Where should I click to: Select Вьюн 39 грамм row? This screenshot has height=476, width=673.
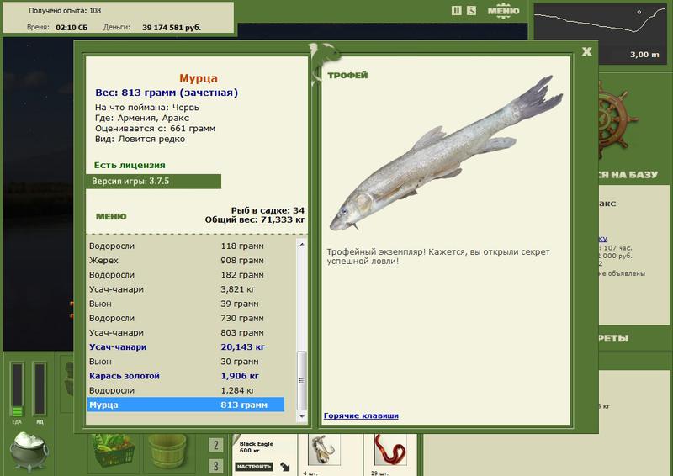[185, 304]
